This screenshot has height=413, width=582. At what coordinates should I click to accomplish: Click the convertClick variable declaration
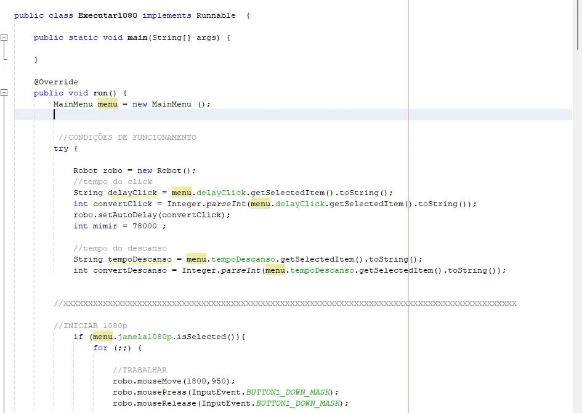[123, 204]
